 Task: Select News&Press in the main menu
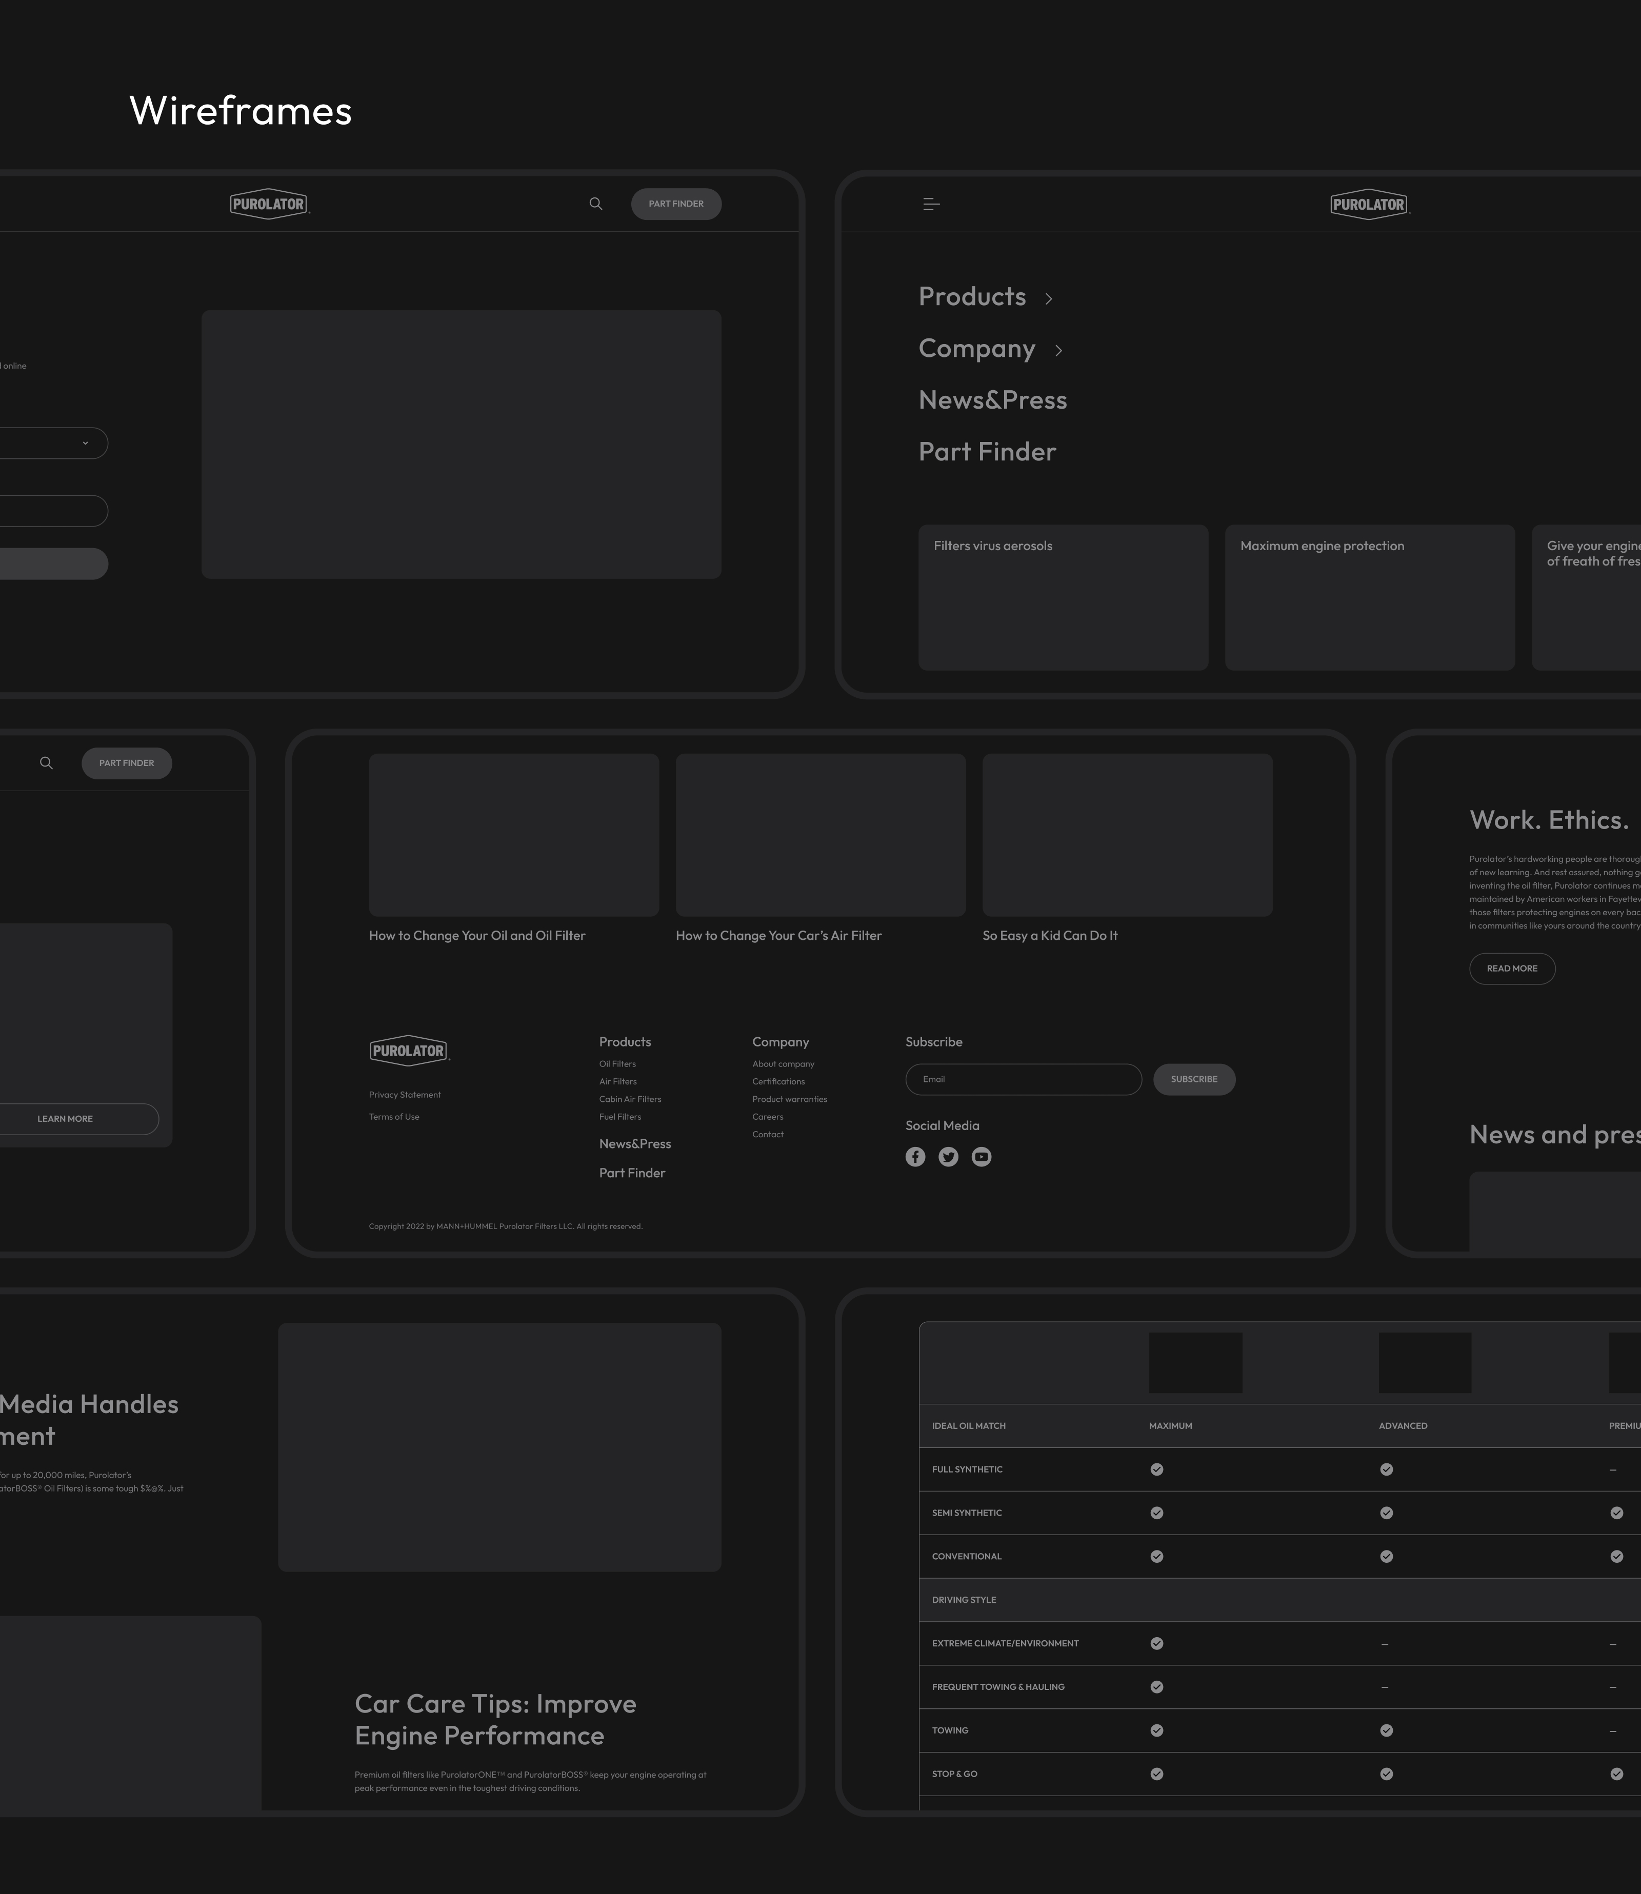point(993,400)
